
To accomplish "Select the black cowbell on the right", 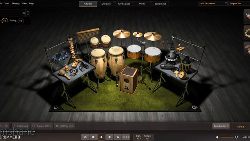I will coord(171,56).
